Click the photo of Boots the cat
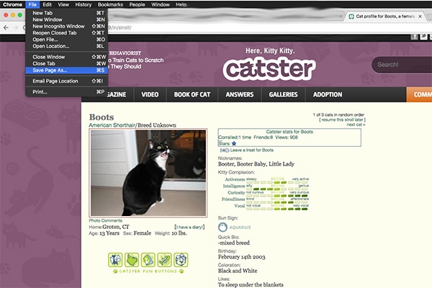The image size is (432, 288). [x=148, y=173]
